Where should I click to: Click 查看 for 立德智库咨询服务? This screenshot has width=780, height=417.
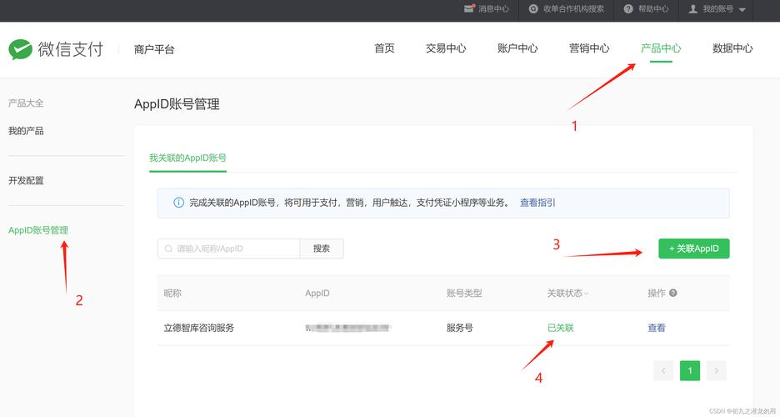pos(656,328)
